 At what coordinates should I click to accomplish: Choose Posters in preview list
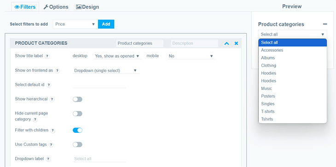tap(292, 96)
